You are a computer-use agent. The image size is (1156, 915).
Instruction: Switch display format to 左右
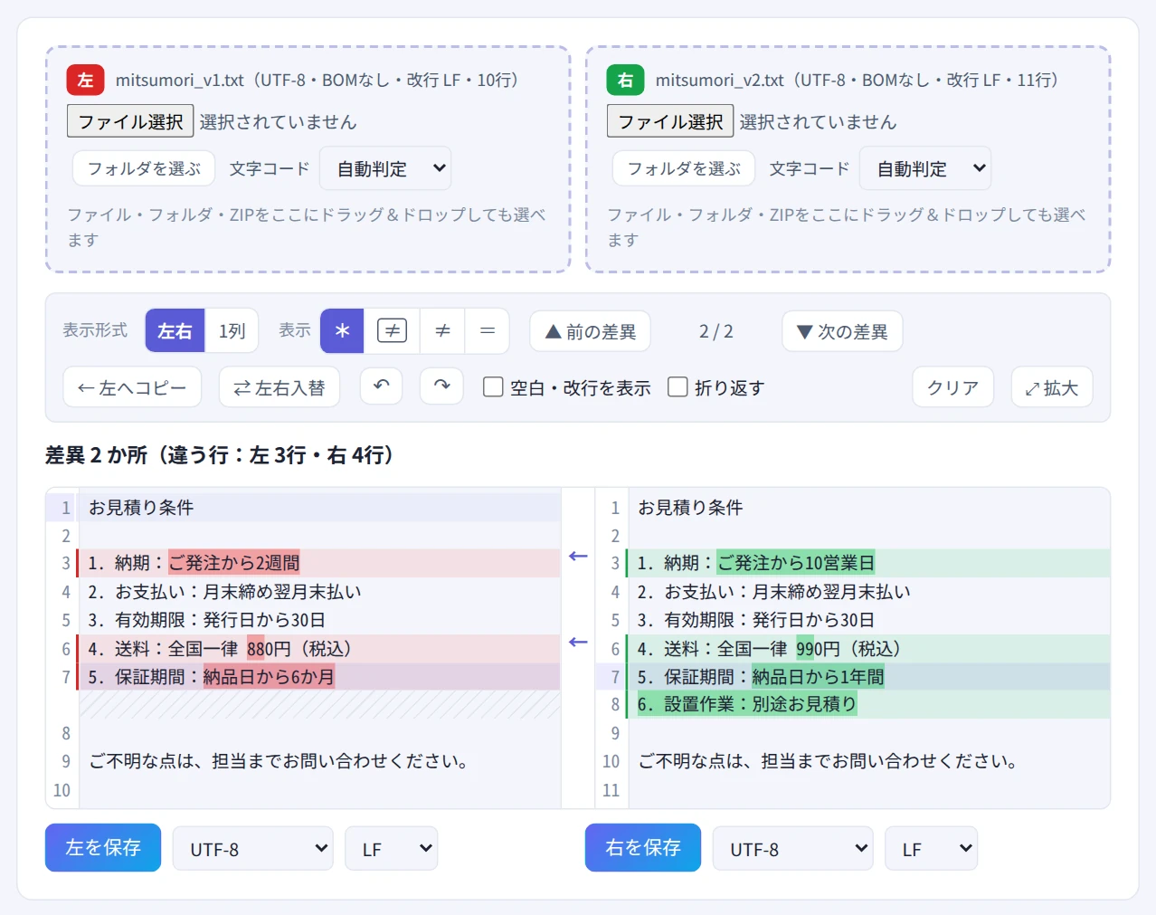[x=175, y=331]
